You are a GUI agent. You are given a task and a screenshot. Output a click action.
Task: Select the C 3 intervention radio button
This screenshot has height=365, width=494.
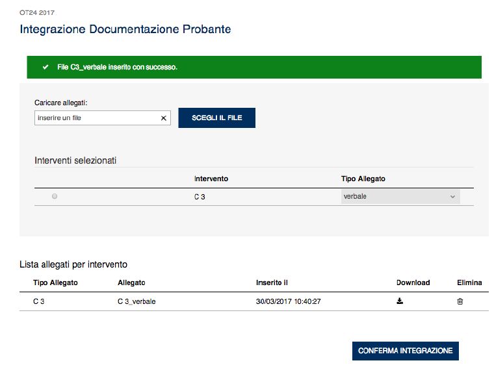55,197
